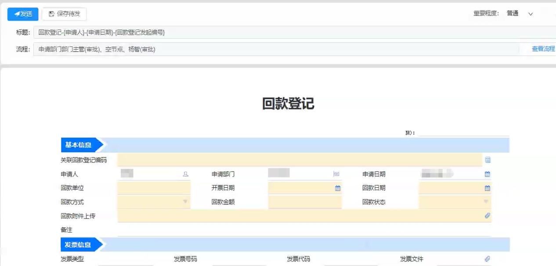556x266 pixels.
Task: Click the 流程 field
Action: coord(264,49)
